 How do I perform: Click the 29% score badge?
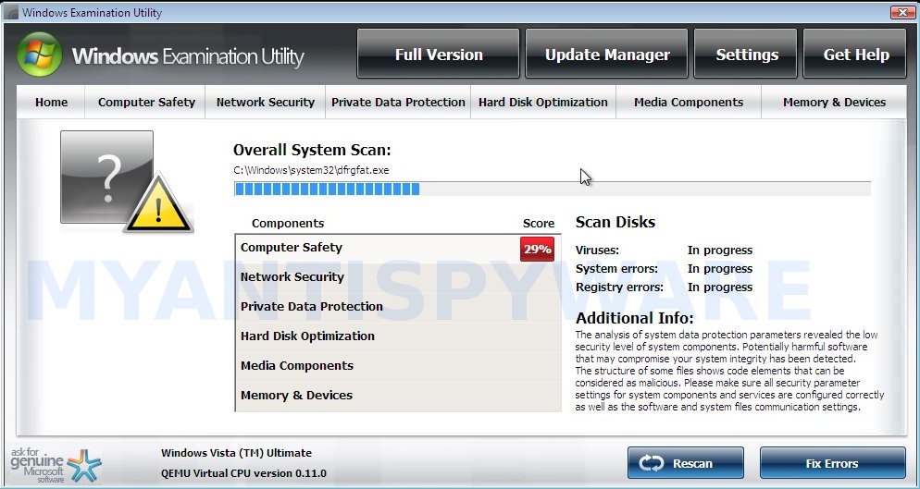click(537, 249)
